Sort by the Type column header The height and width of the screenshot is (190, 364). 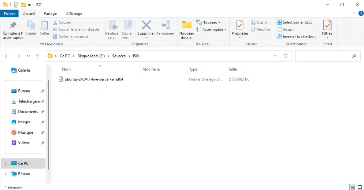193,69
